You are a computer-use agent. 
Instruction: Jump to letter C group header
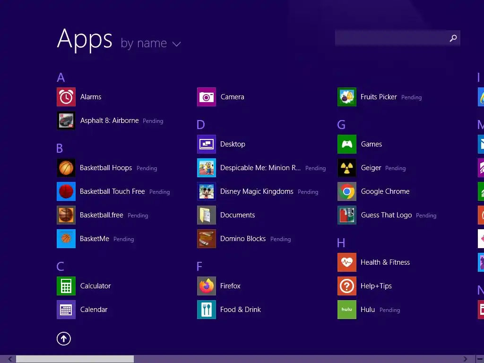point(60,267)
